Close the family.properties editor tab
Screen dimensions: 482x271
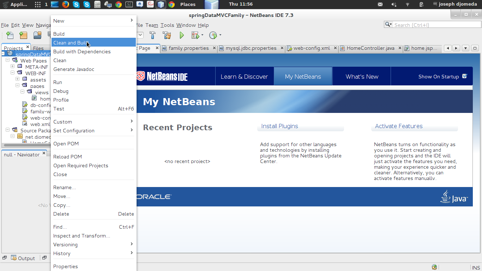click(x=213, y=48)
